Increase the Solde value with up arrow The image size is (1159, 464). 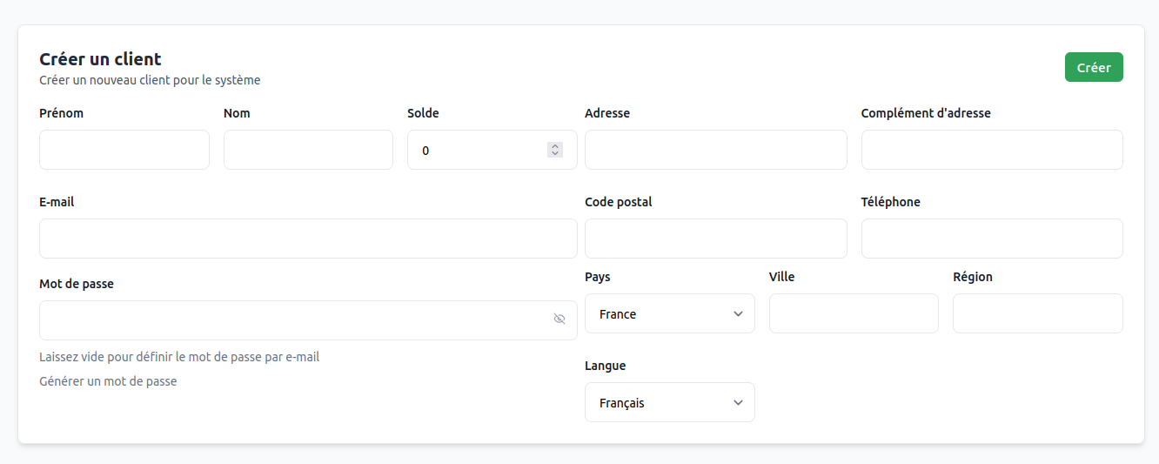tap(555, 146)
